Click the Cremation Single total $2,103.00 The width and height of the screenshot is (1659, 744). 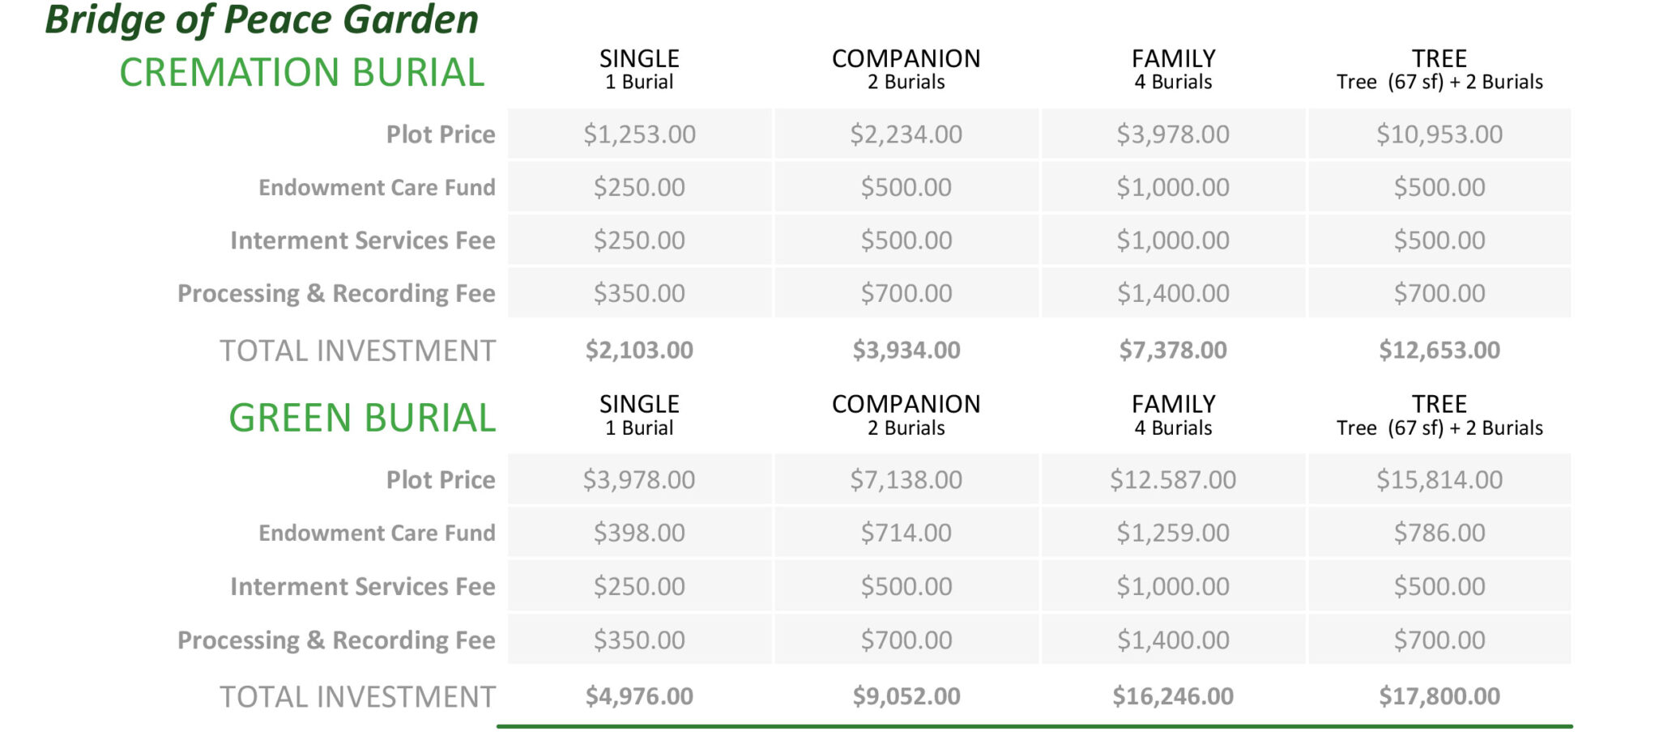[x=639, y=350]
